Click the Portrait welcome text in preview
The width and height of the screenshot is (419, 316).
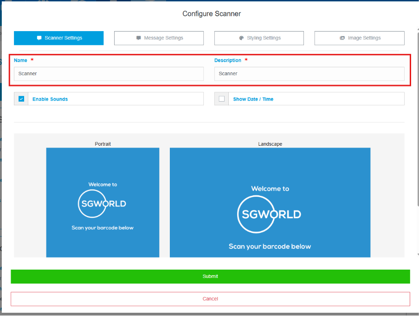[103, 184]
